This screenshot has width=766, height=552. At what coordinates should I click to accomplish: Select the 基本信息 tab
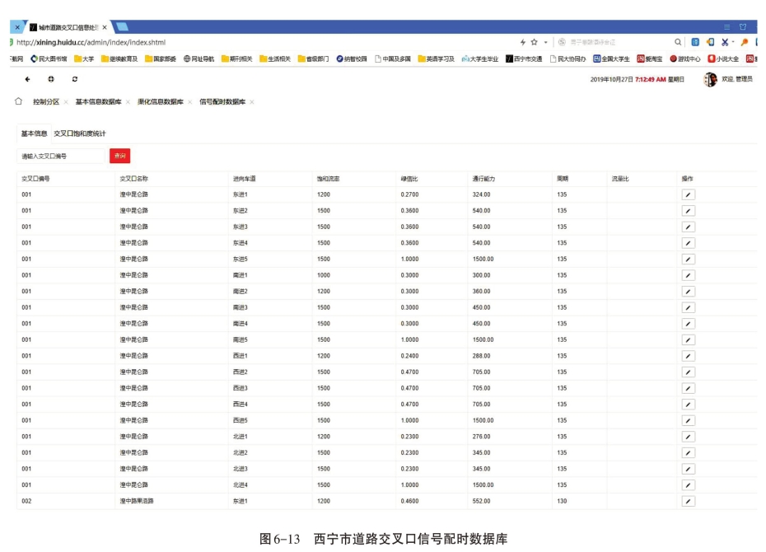click(x=35, y=133)
